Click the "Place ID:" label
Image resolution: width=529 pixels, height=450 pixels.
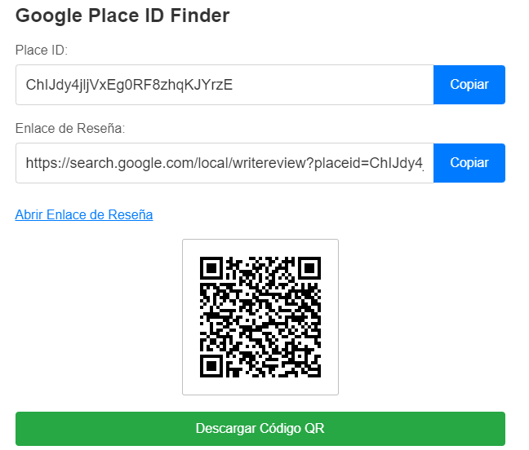click(42, 51)
